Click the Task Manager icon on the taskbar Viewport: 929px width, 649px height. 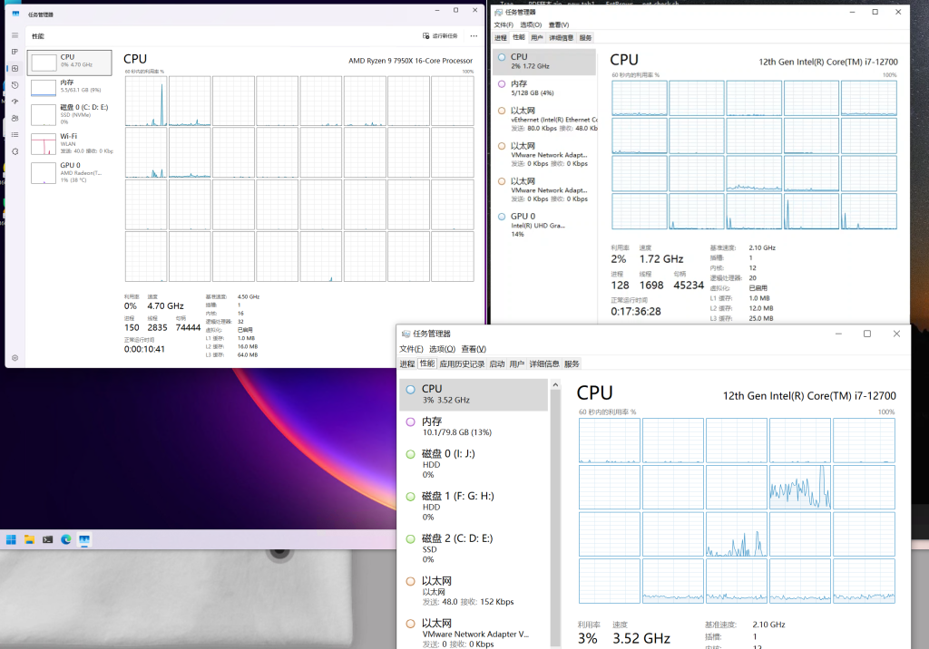click(84, 539)
